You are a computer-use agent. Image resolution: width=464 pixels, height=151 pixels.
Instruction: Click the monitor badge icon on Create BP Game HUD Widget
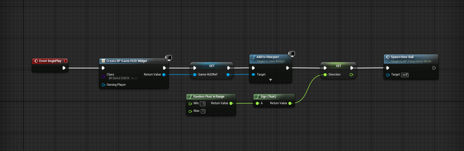169,58
